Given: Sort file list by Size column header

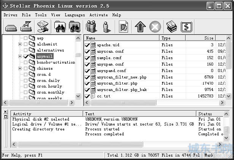Looking at the screenshot, I should pos(201,38).
